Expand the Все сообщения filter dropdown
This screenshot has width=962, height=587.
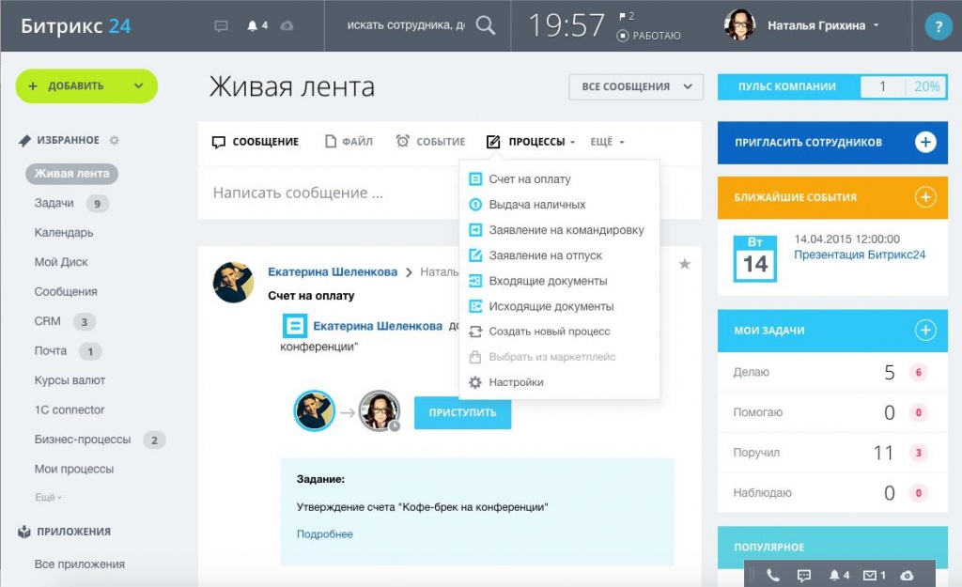point(636,86)
